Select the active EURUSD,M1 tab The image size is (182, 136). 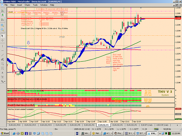pyautogui.click(x=103, y=125)
